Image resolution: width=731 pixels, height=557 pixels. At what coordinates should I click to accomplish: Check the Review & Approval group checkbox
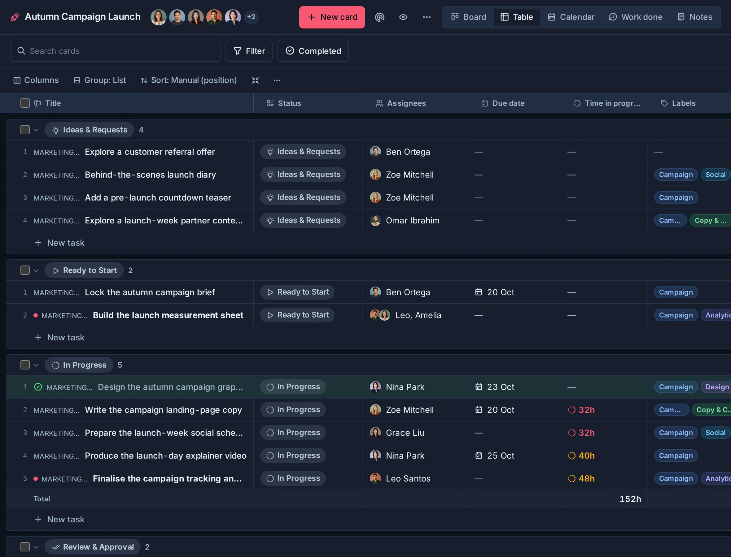pyautogui.click(x=25, y=547)
